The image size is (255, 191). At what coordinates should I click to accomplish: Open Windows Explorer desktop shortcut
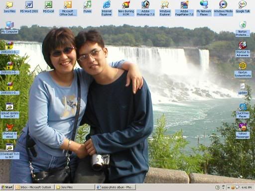click(165, 8)
